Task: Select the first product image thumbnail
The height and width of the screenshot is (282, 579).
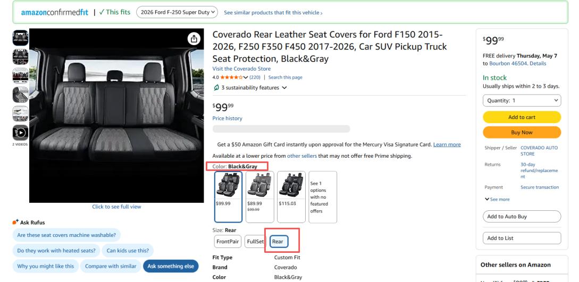Action: 20,38
